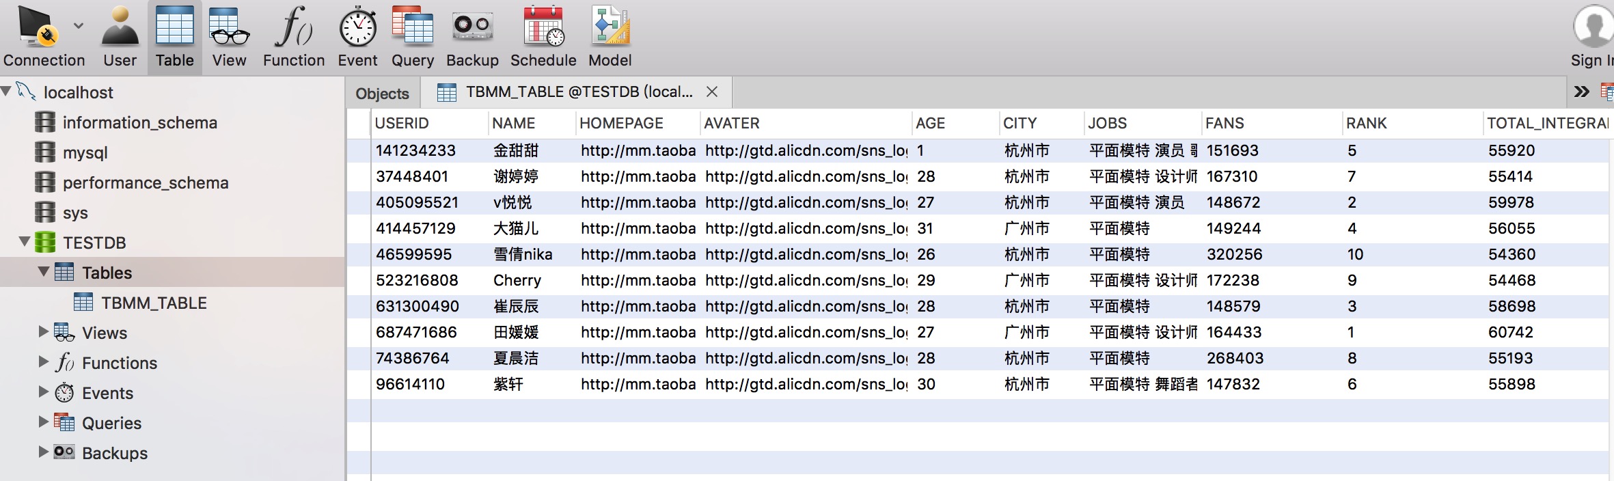Expand the Queries folder
Image resolution: width=1614 pixels, height=481 pixels.
click(x=44, y=422)
